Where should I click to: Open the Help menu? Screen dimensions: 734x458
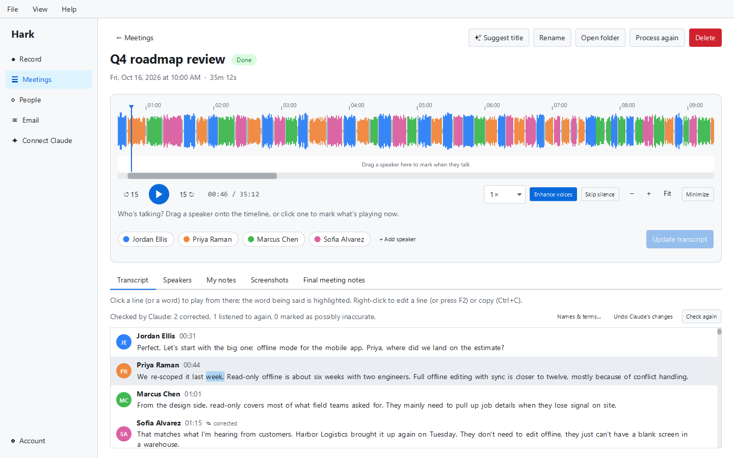click(69, 9)
